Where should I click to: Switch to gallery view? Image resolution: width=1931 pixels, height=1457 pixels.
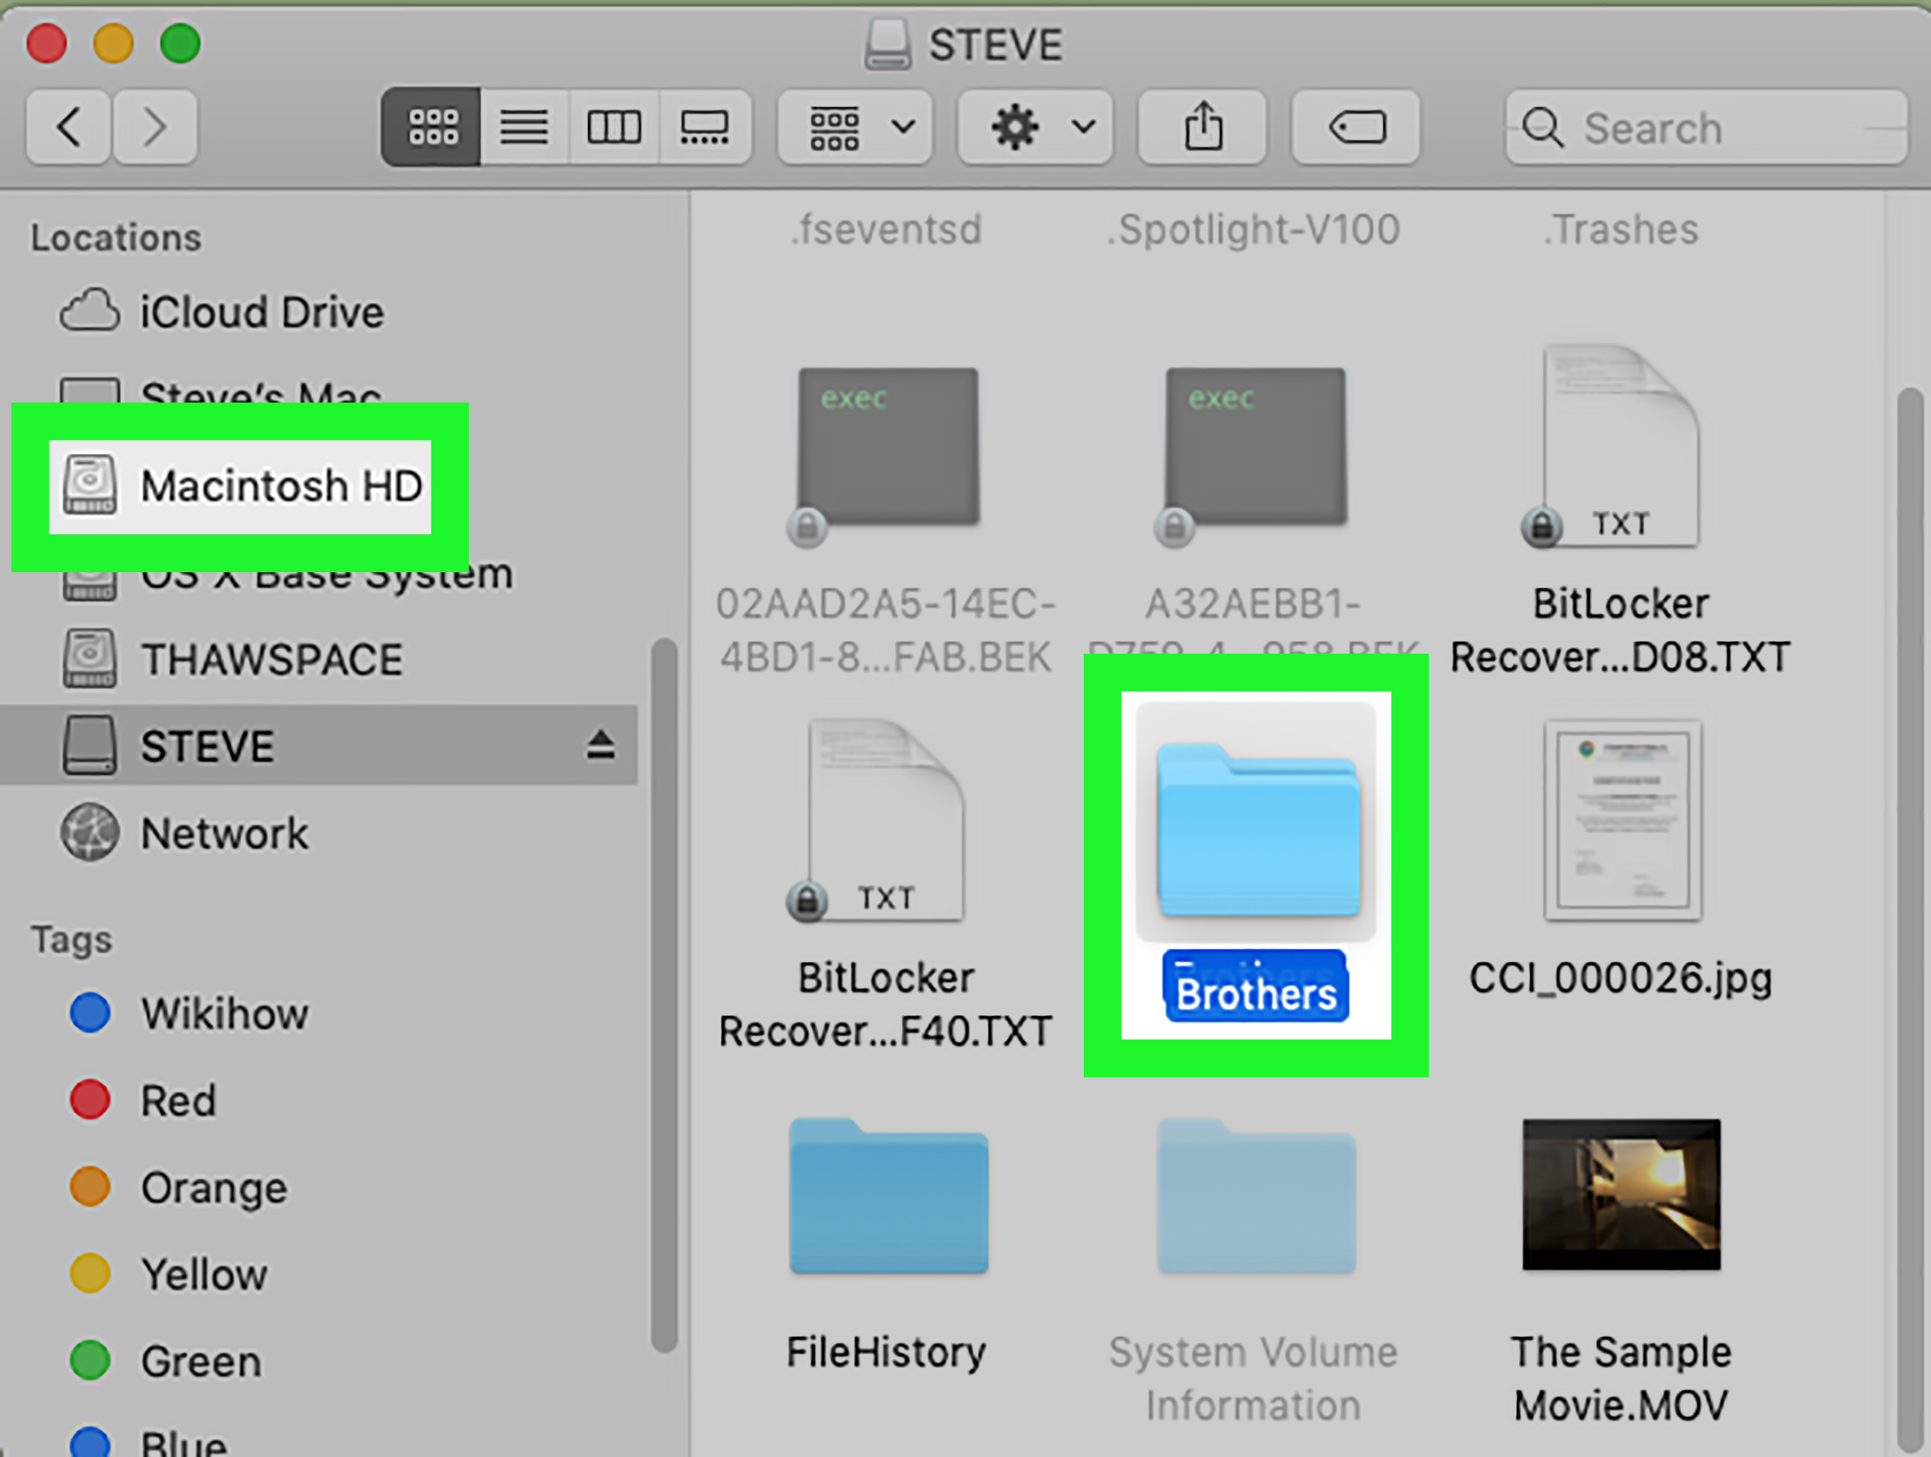704,127
